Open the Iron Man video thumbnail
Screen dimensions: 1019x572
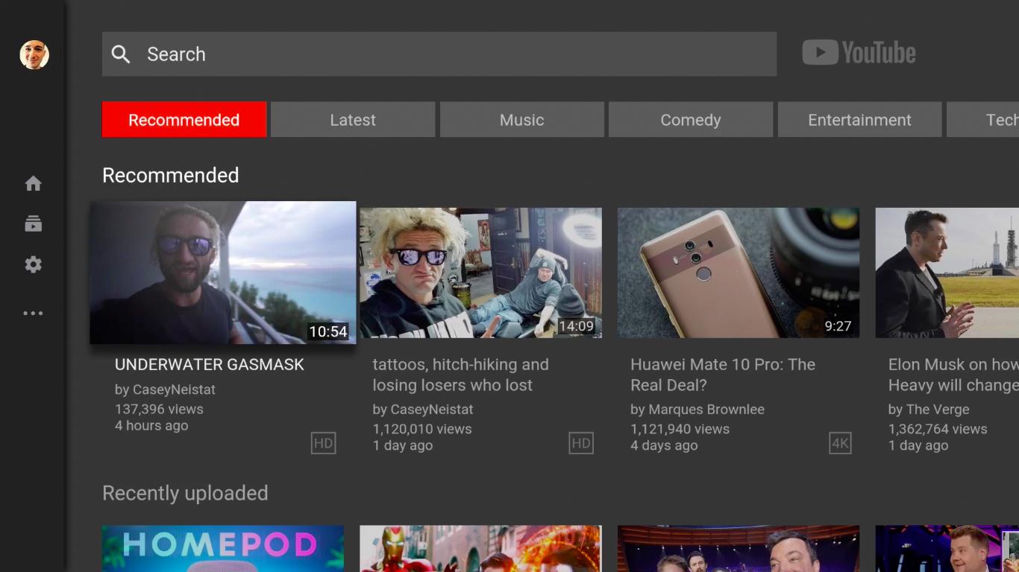(480, 549)
